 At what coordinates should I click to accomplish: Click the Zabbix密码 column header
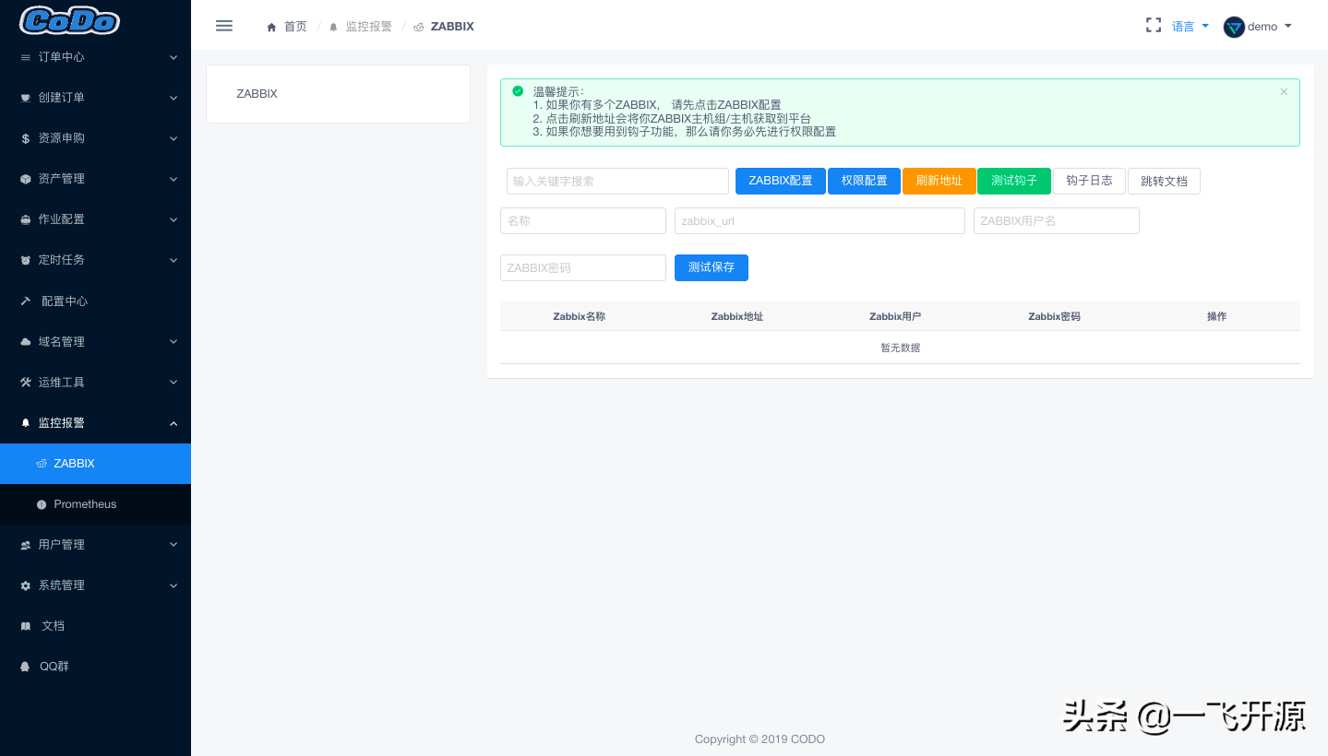pyautogui.click(x=1054, y=316)
